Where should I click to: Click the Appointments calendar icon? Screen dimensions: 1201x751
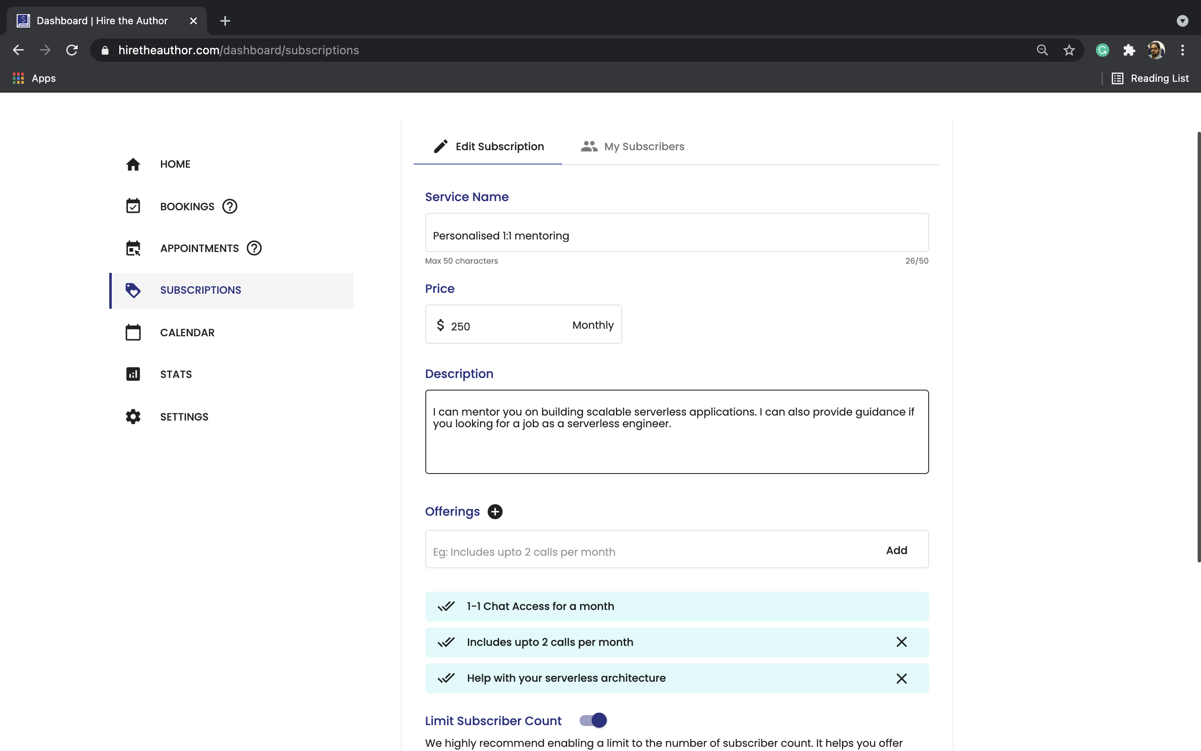pos(133,248)
